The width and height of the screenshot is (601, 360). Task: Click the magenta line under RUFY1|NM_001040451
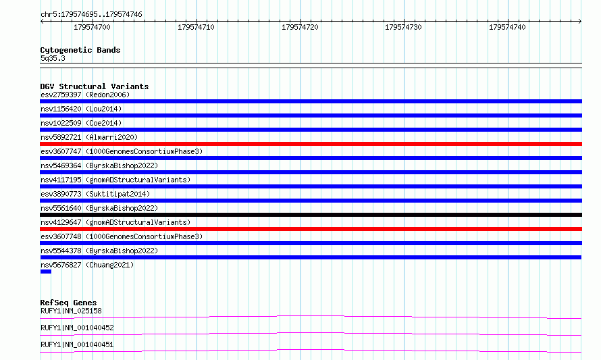pos(311,351)
